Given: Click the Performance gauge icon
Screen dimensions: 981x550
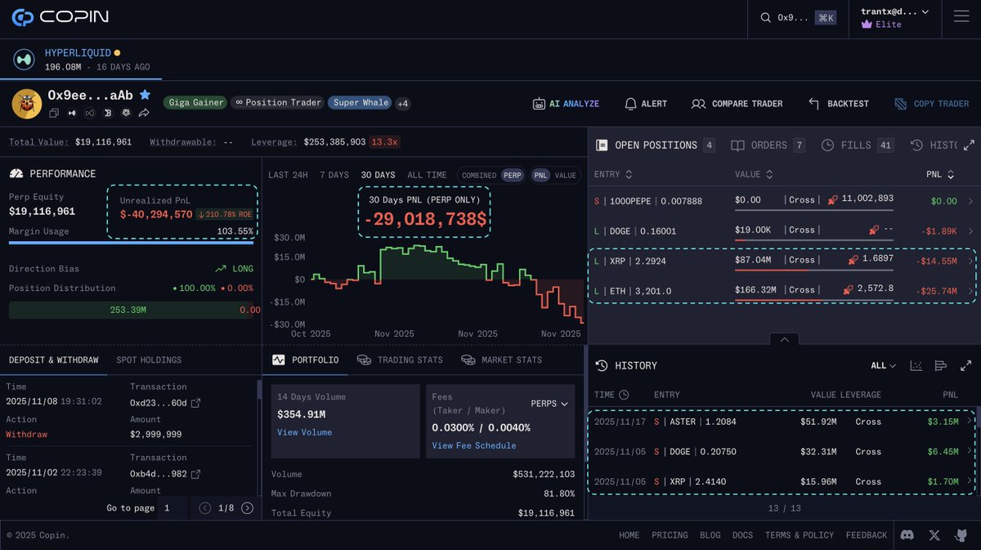Looking at the screenshot, I should tap(16, 174).
